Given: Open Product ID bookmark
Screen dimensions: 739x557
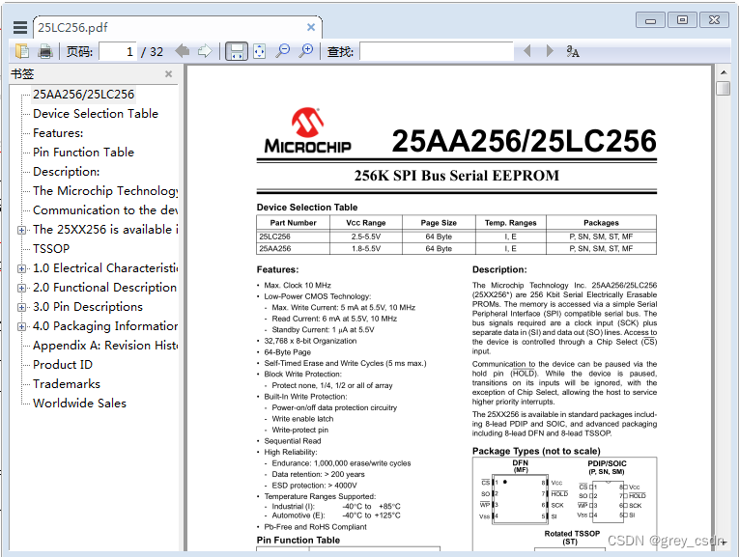Looking at the screenshot, I should pyautogui.click(x=63, y=365).
